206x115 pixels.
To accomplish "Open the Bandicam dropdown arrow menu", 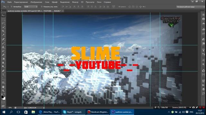I will pos(190,107).
